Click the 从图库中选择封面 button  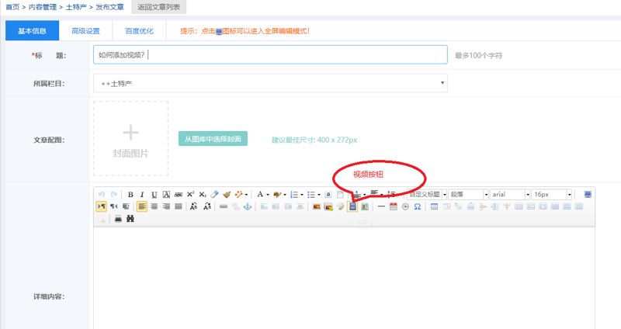tap(213, 139)
